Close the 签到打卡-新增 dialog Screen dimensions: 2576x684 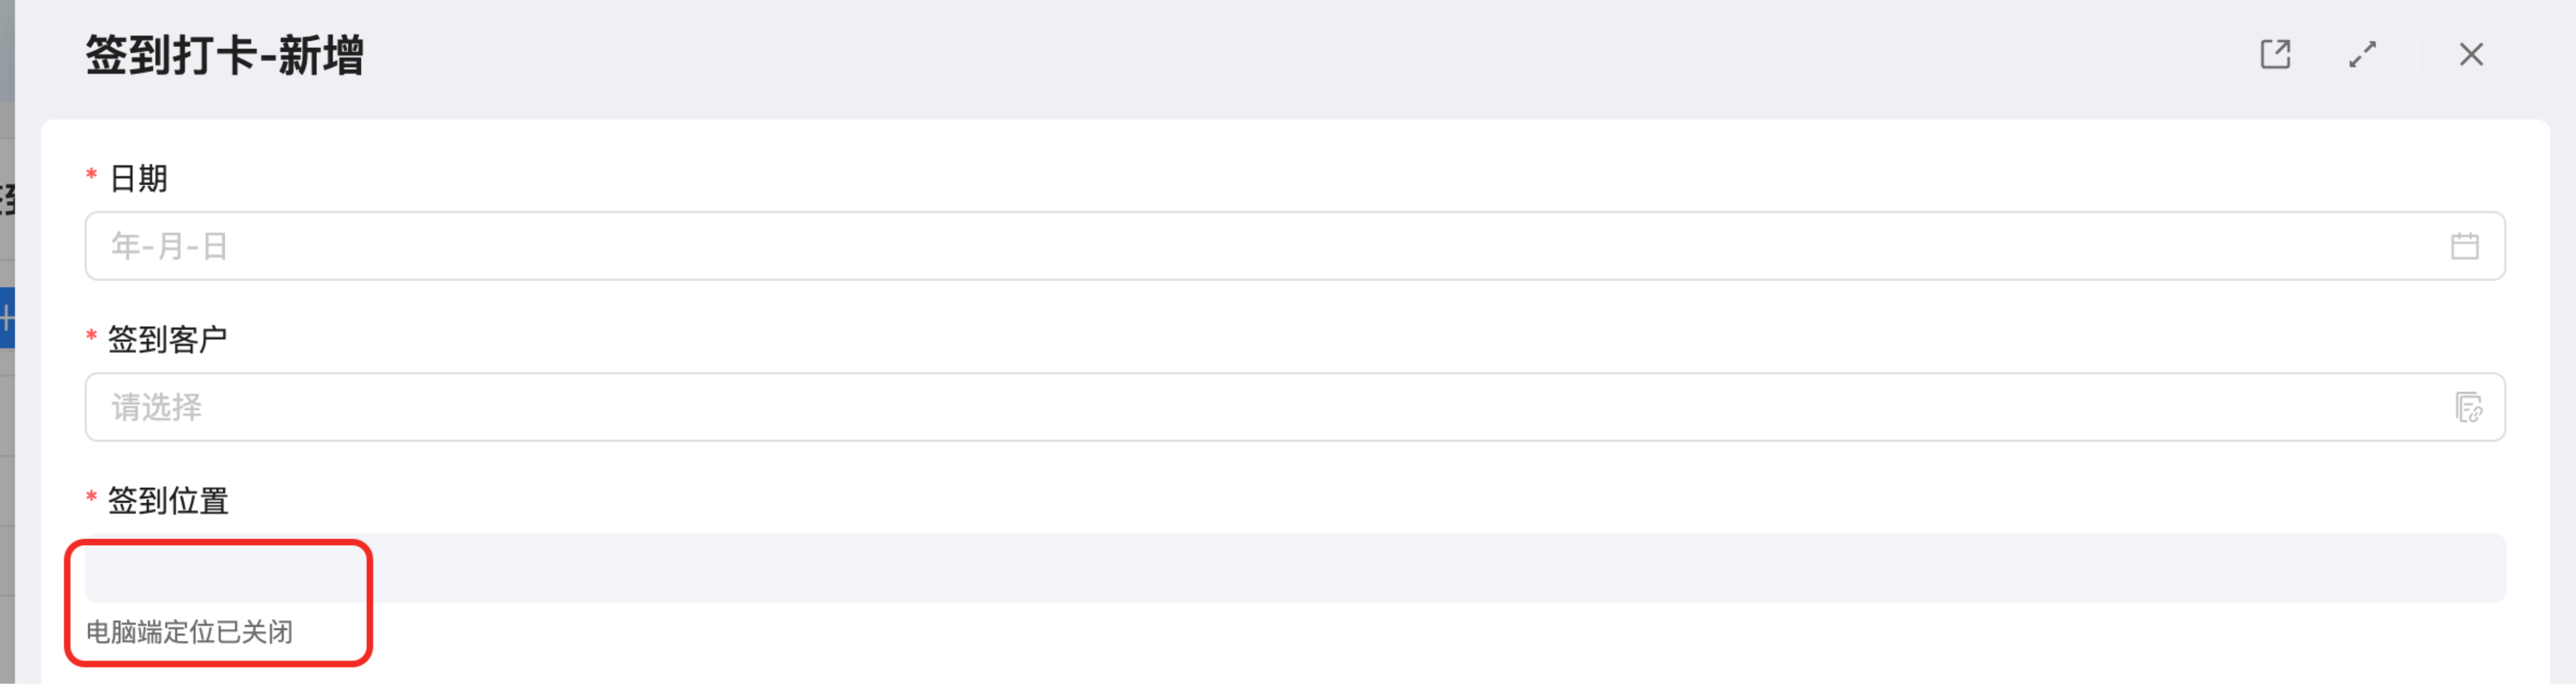tap(2471, 54)
